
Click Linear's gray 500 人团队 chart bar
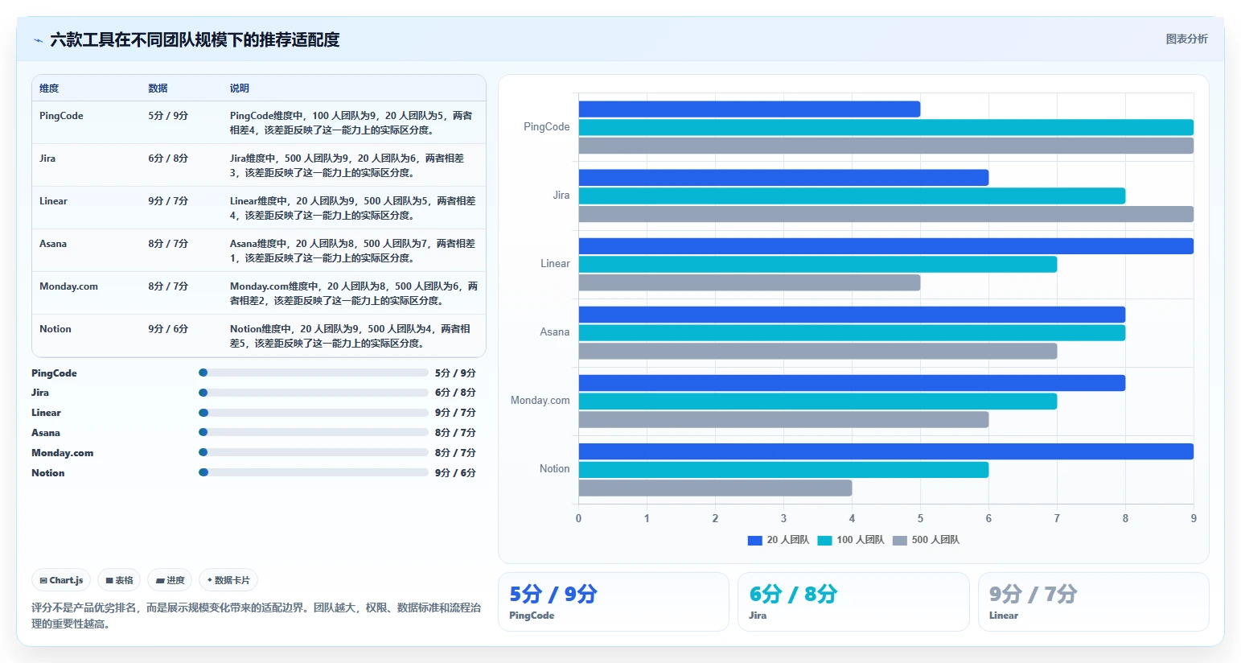point(750,282)
